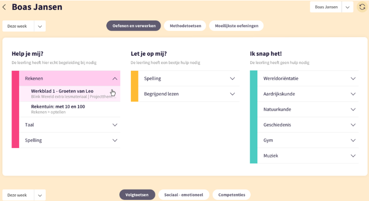The height and width of the screenshot is (201, 369).
Task: Switch to the Methodetoetsen tab
Action: point(185,26)
